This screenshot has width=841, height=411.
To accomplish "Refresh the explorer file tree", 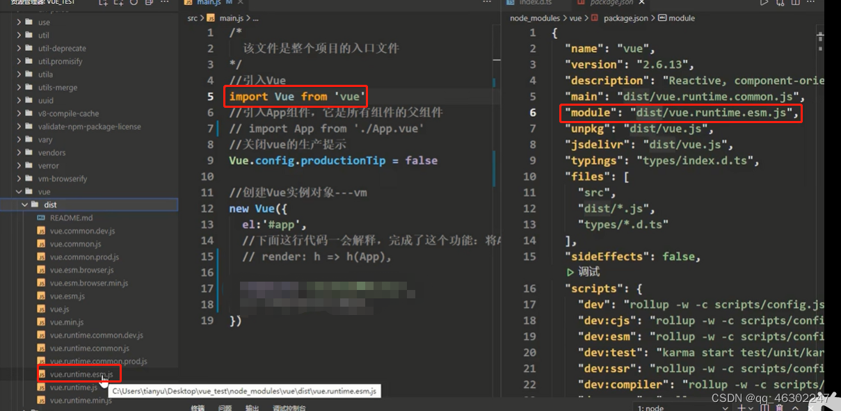I will [134, 3].
